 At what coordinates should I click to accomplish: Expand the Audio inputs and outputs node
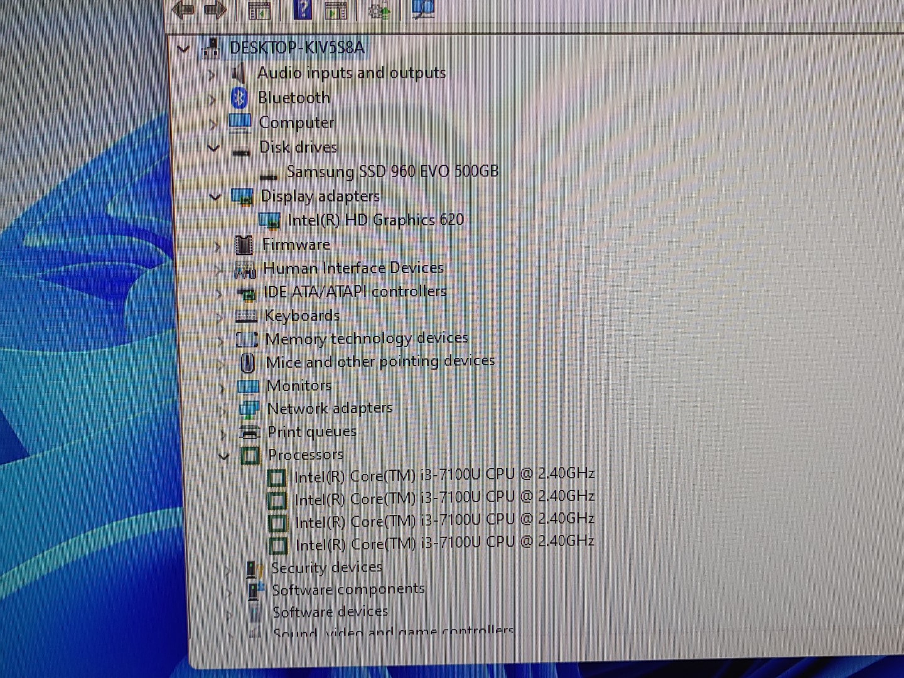(x=212, y=75)
